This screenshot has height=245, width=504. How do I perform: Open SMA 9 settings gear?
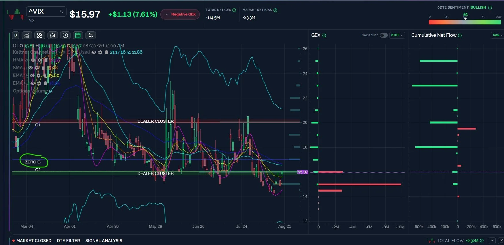click(37, 68)
